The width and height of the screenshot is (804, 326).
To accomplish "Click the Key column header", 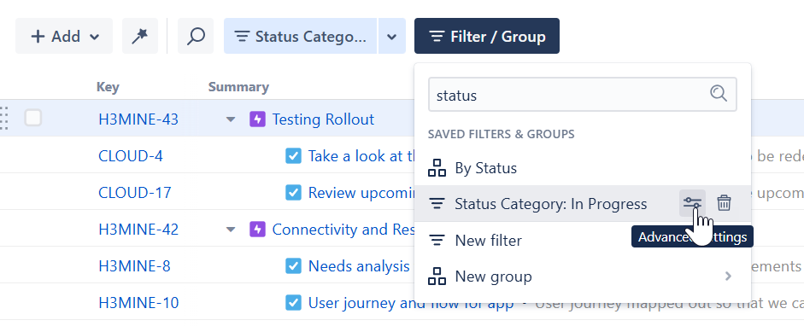I will 108,87.
